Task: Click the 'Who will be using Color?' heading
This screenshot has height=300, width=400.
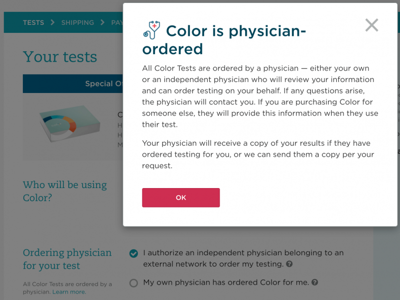Action: pyautogui.click(x=65, y=191)
